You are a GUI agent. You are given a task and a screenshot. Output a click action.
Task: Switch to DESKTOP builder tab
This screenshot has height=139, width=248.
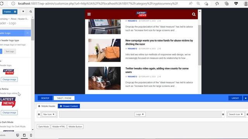(45, 98)
